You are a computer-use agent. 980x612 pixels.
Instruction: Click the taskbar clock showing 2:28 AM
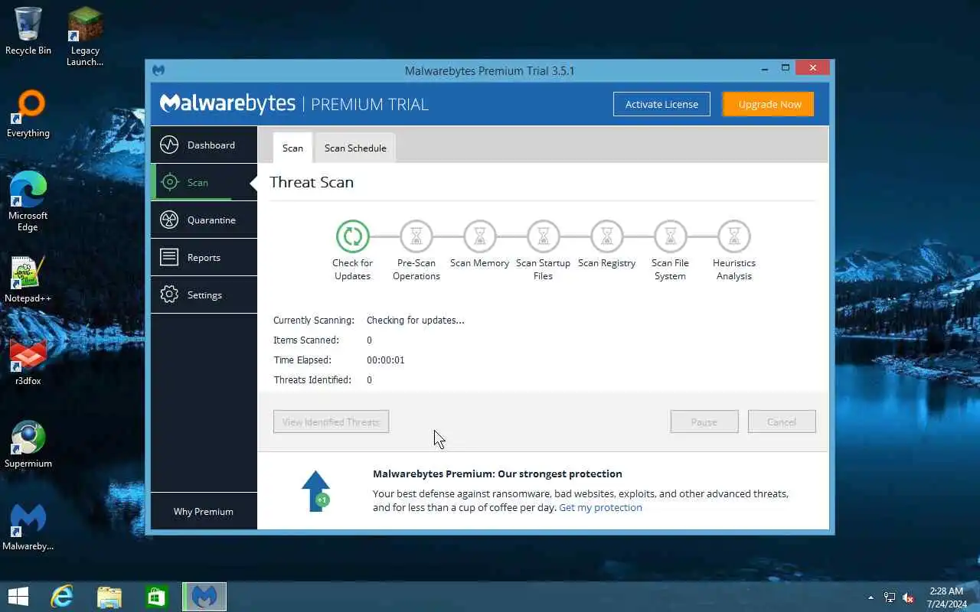coord(946,597)
